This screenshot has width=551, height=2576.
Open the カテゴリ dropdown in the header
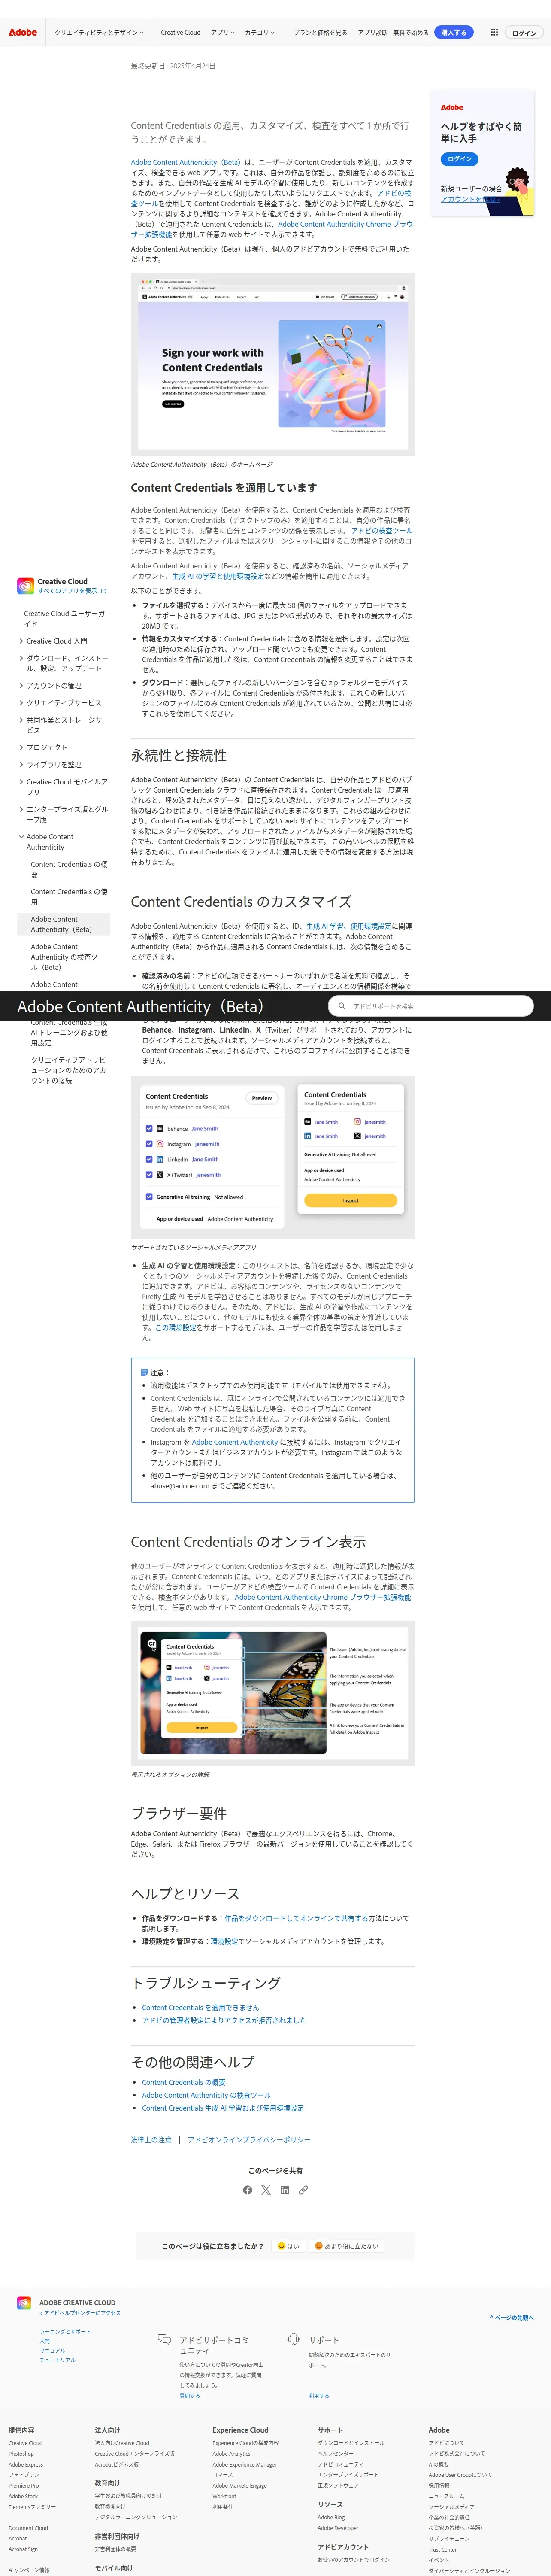[259, 32]
